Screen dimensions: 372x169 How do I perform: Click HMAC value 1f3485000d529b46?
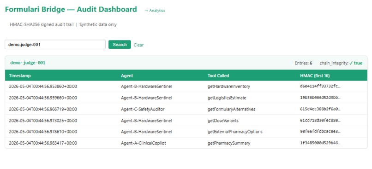point(320,143)
